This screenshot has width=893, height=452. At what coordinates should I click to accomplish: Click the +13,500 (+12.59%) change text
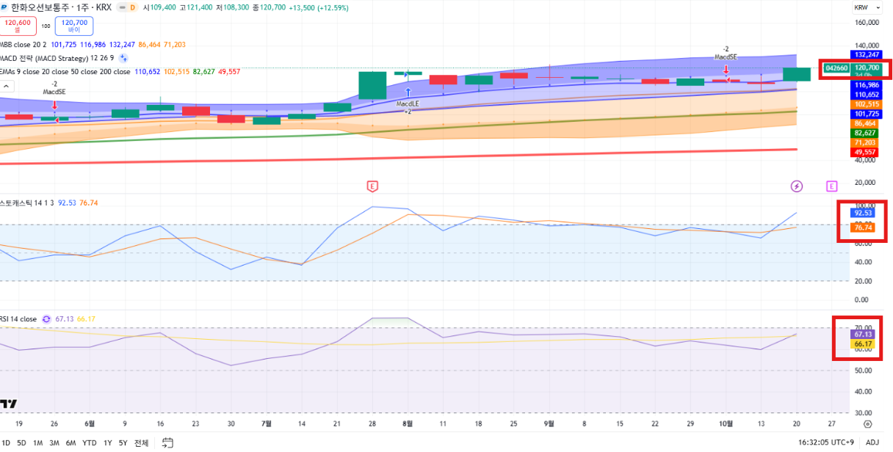319,7
